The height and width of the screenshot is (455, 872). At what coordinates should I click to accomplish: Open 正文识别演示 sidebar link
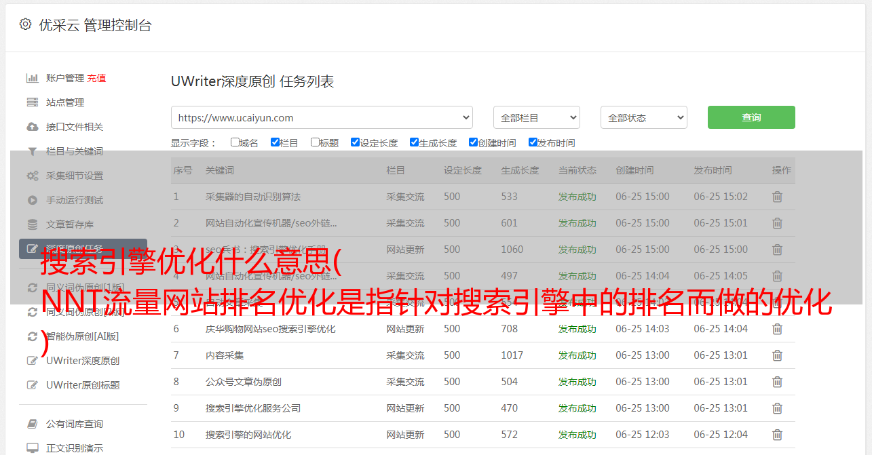[x=75, y=448]
